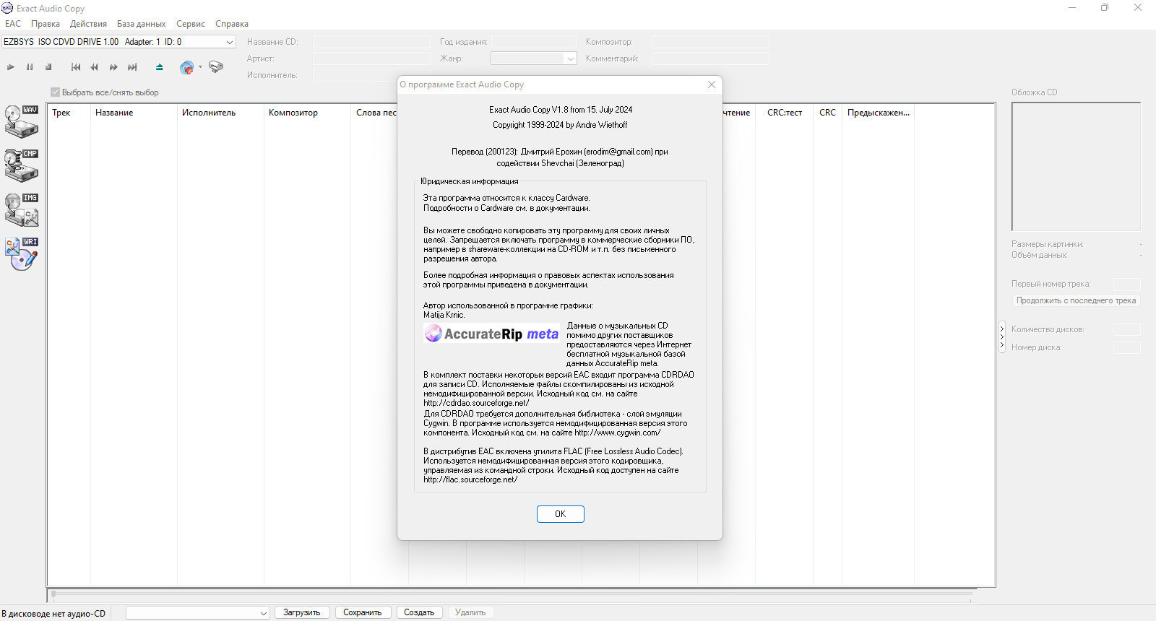The height and width of the screenshot is (621, 1156).
Task: Select the IMG copy image icon
Action: (x=21, y=209)
